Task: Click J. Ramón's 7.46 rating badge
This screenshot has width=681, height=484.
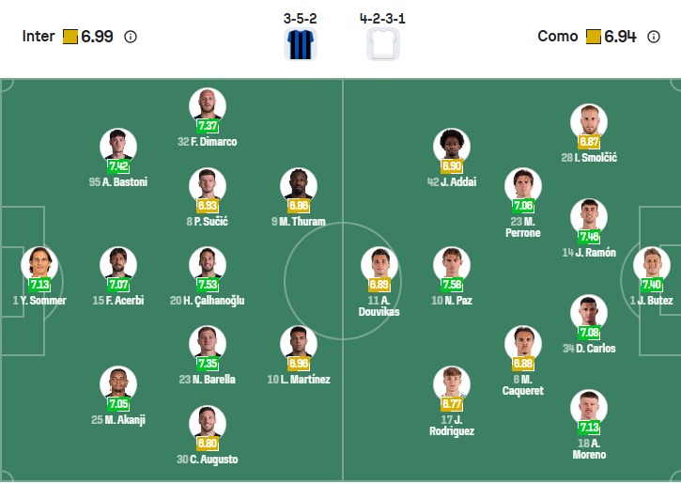Action: pos(589,237)
